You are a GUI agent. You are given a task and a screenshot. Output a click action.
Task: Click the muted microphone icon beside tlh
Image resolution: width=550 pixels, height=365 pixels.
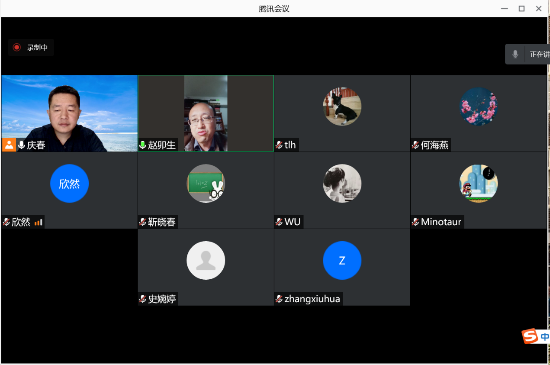279,145
